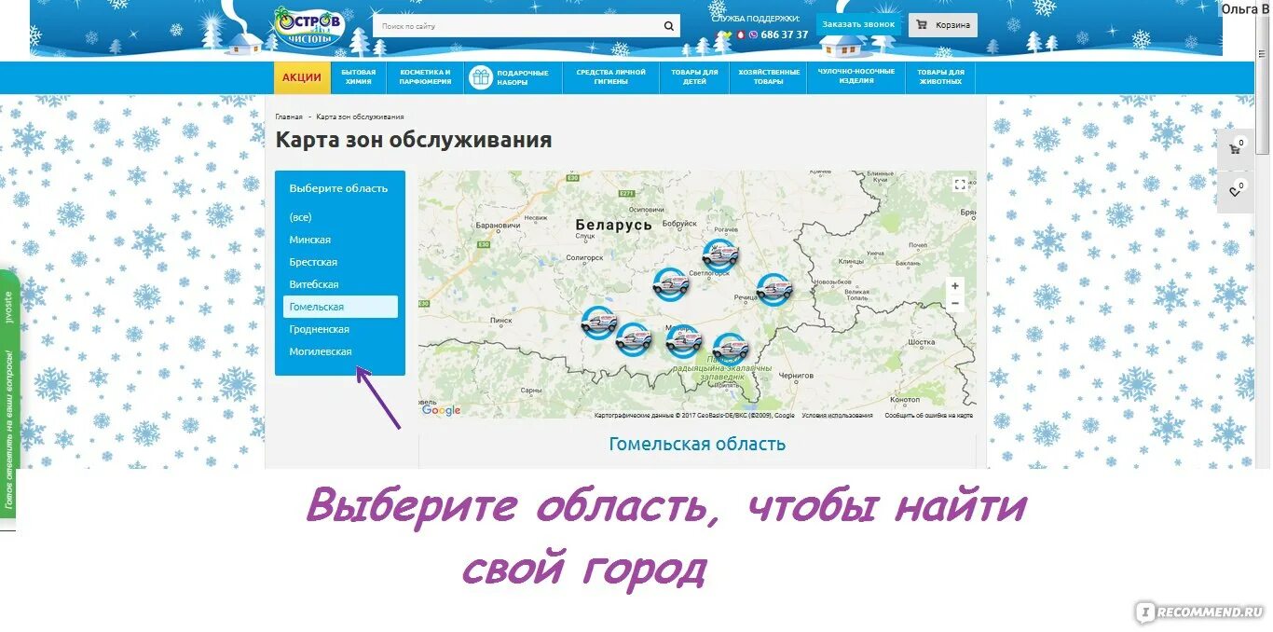Viewport: 1273px width, 632px height.
Task: Click Сообщить об ошибке на карте link
Action: click(929, 415)
